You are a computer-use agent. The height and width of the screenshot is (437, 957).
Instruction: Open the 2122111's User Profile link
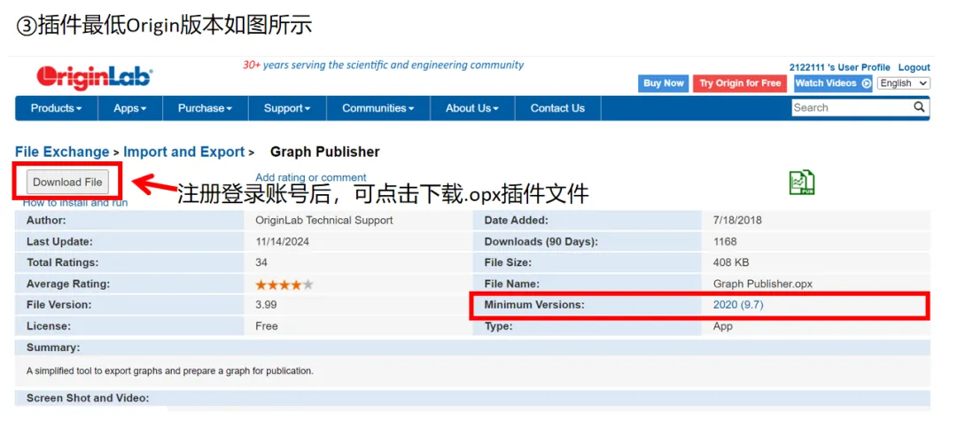(x=839, y=67)
